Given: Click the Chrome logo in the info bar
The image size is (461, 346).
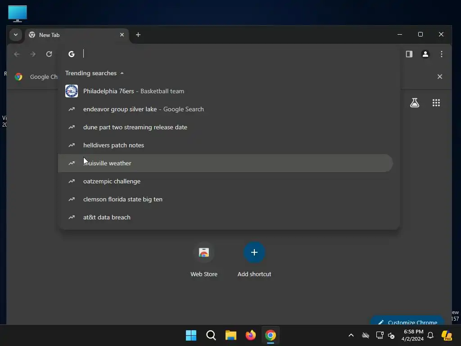Looking at the screenshot, I should (x=18, y=77).
